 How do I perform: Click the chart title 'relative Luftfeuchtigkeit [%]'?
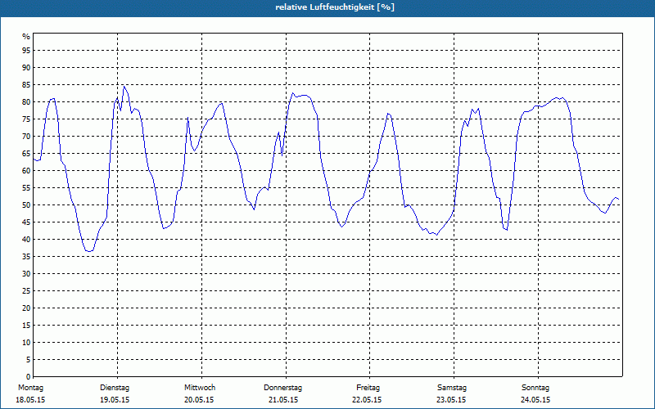pos(335,7)
